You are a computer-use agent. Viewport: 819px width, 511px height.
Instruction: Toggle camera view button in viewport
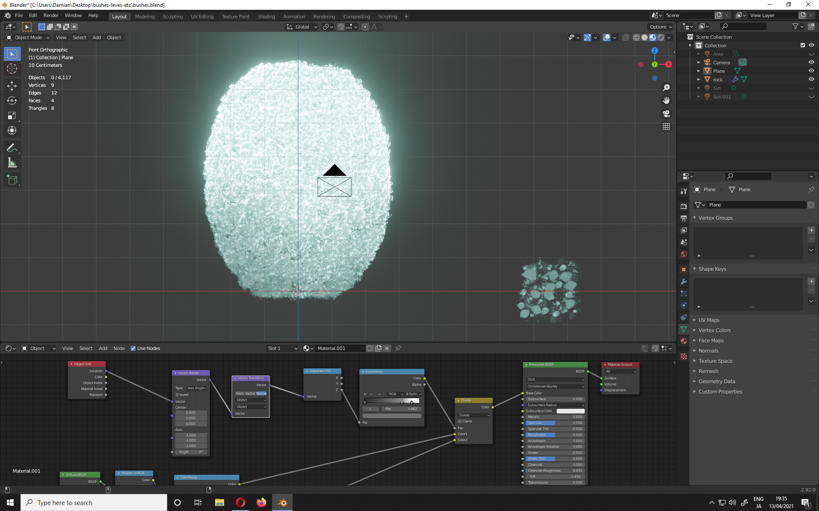tap(666, 114)
